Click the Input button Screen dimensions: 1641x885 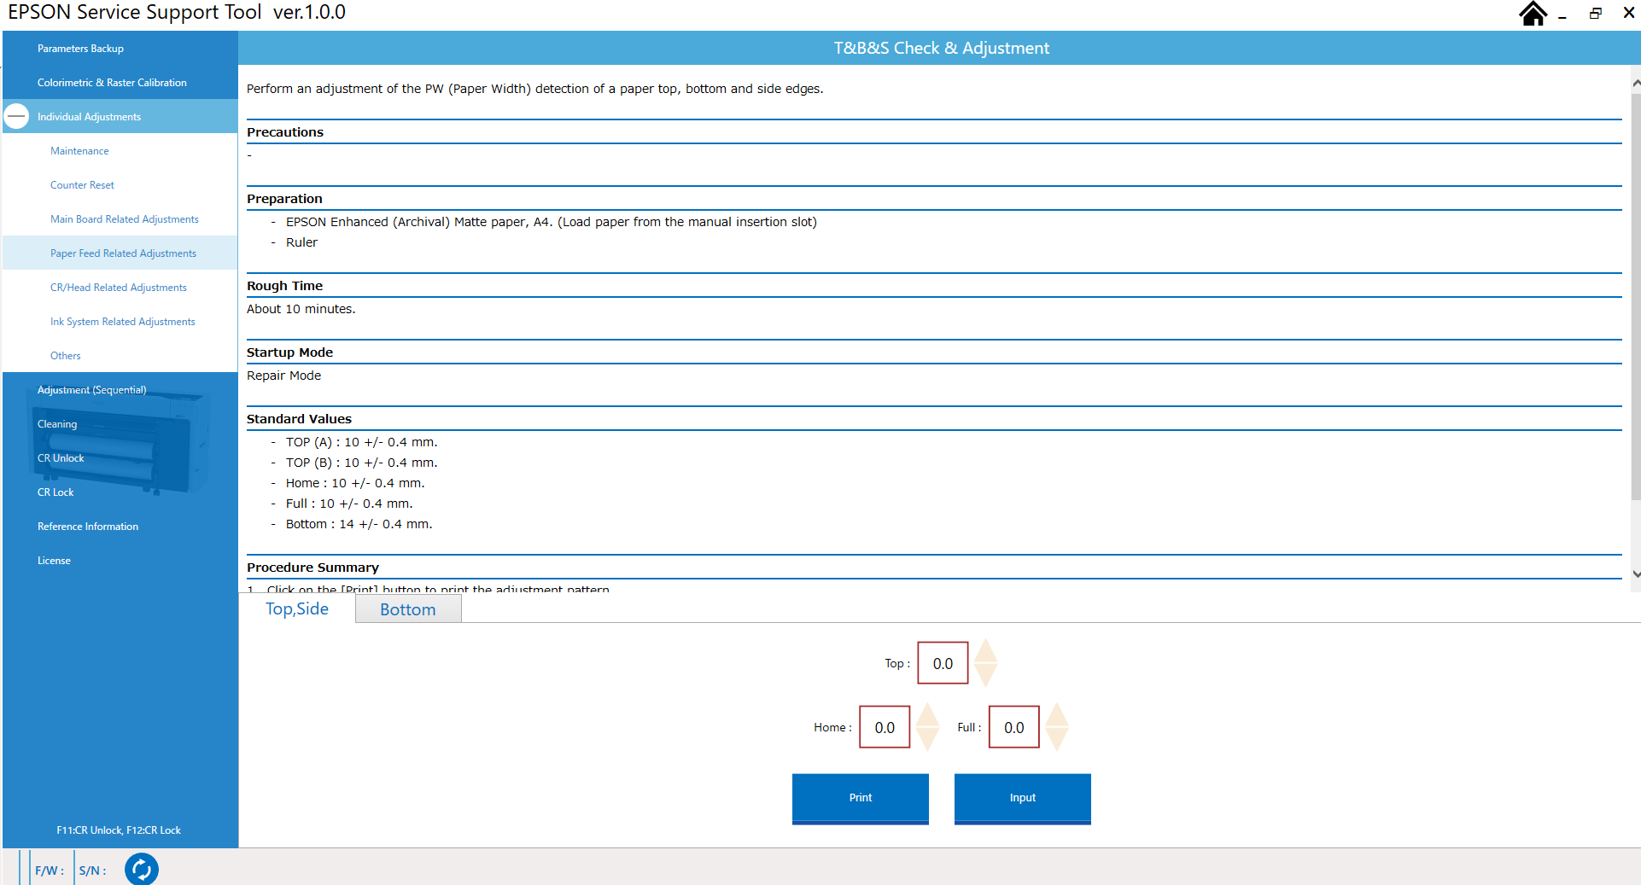1022,798
